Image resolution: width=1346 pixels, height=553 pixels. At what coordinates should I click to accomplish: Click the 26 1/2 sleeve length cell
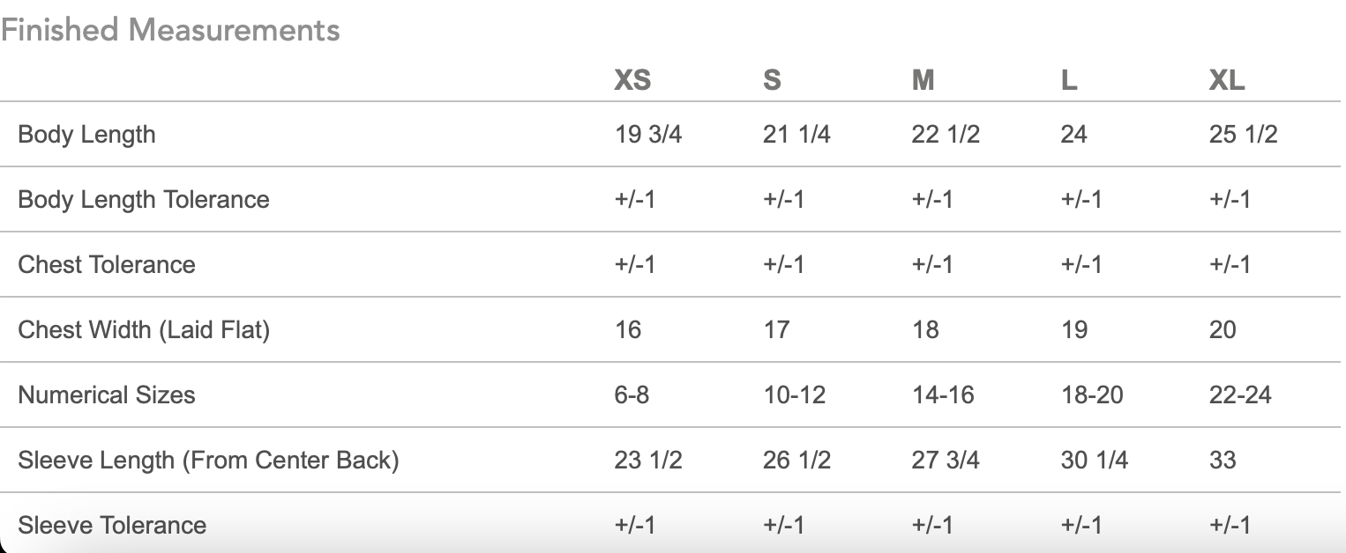796,461
